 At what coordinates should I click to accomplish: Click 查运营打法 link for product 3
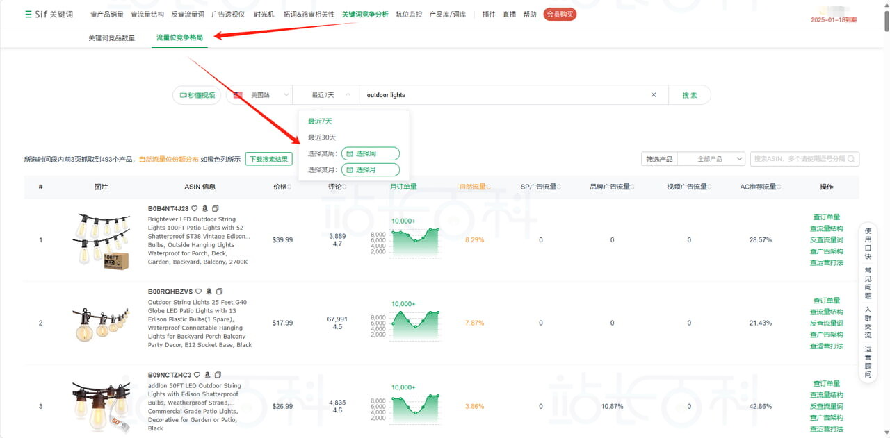827,429
